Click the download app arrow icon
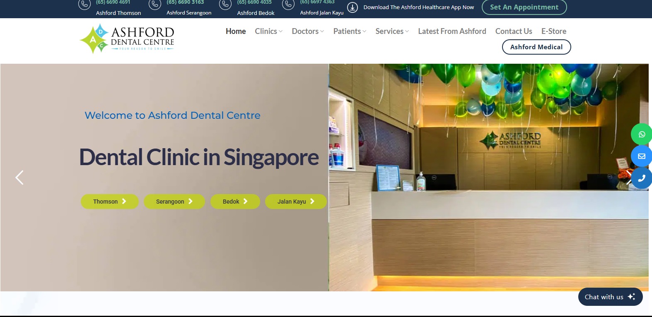 pyautogui.click(x=353, y=7)
